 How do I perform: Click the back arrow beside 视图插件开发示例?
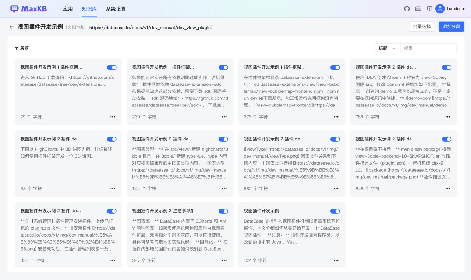click(x=12, y=27)
